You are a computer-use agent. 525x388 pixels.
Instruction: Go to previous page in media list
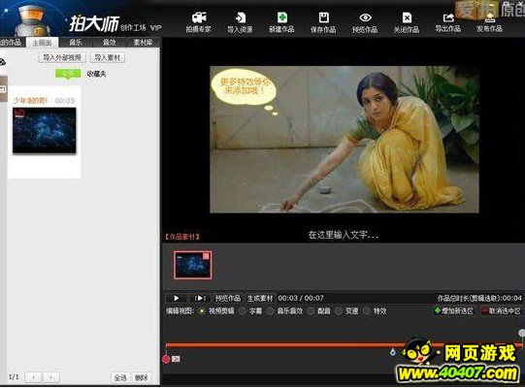click(33, 377)
